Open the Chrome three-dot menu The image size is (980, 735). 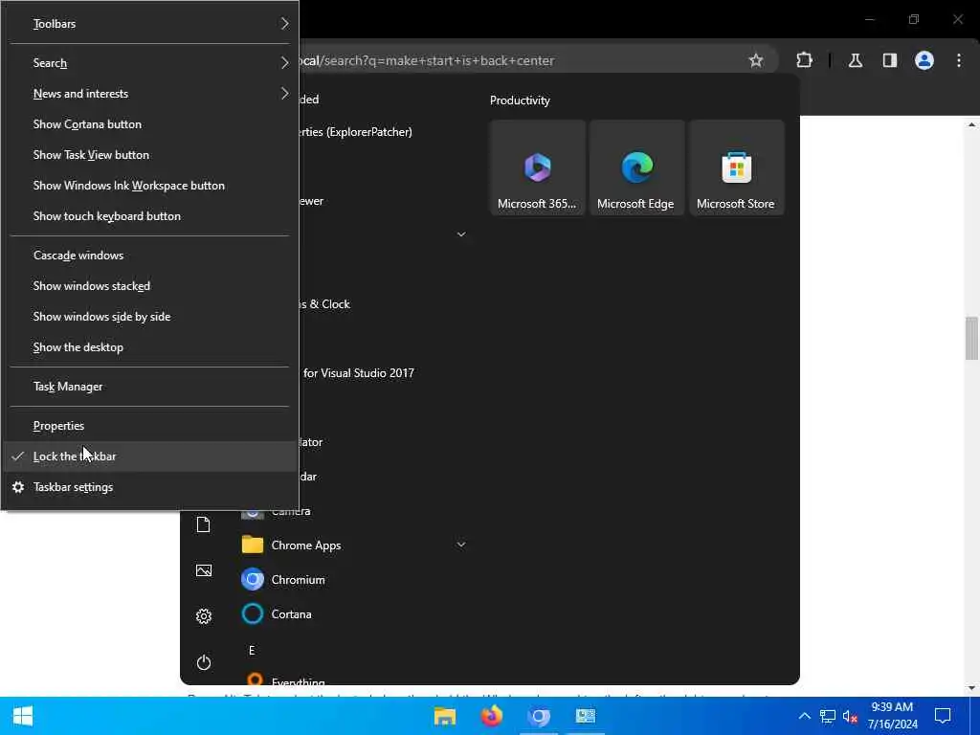(959, 60)
